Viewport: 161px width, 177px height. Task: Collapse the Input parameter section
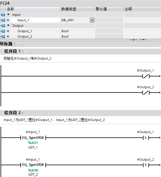tap(8, 14)
